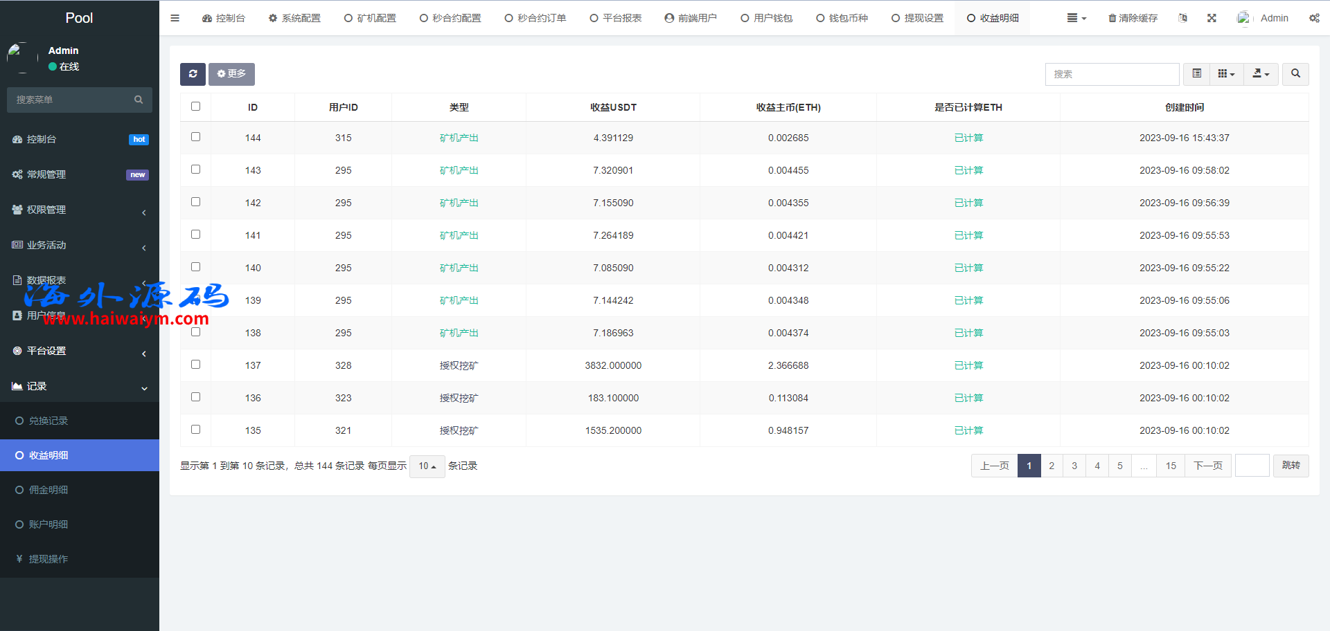The height and width of the screenshot is (631, 1330).
Task: Click the search magnifier button in toolbar
Action: pos(1295,74)
